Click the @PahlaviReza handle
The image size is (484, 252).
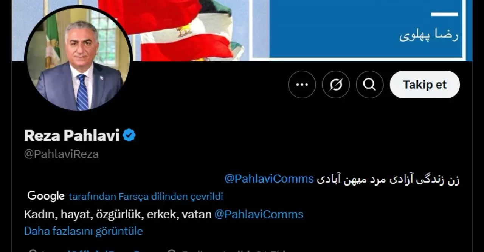tap(61, 154)
